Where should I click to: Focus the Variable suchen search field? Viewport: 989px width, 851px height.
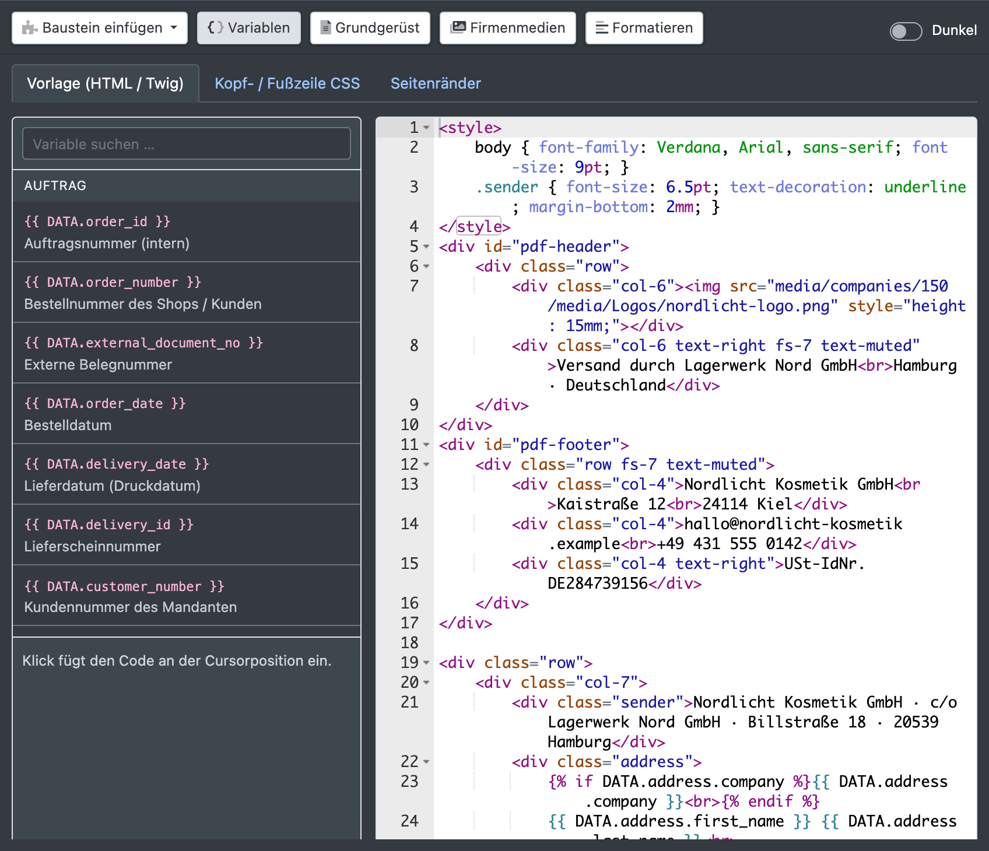[x=187, y=143]
